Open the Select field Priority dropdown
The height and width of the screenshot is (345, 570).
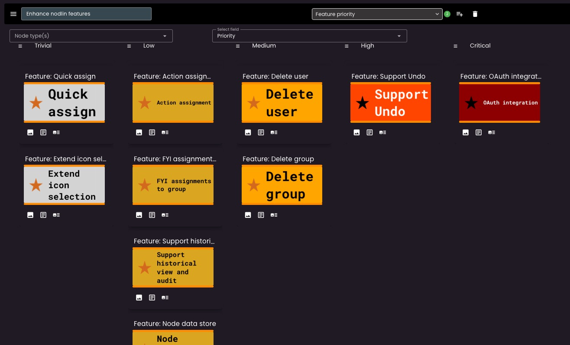click(309, 36)
